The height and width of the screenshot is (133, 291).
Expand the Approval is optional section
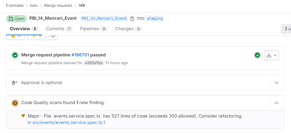[276, 83]
